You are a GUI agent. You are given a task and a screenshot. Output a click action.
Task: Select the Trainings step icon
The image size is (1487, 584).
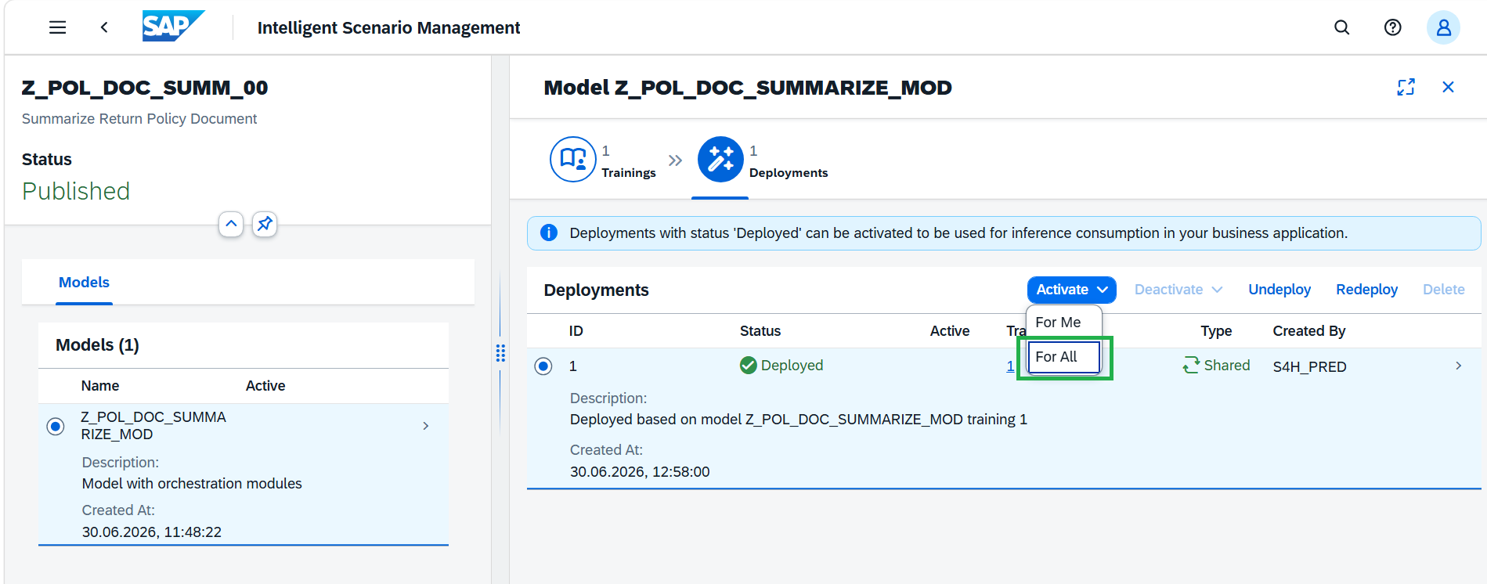coord(572,159)
